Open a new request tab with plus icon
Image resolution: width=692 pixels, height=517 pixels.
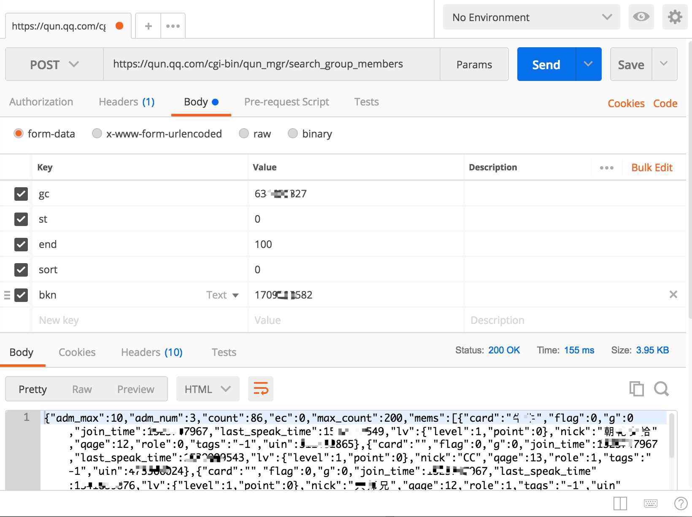[x=148, y=26]
